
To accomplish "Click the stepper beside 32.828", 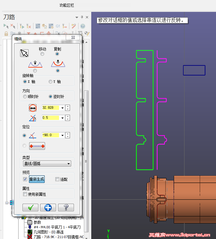I will [x=68, y=108].
